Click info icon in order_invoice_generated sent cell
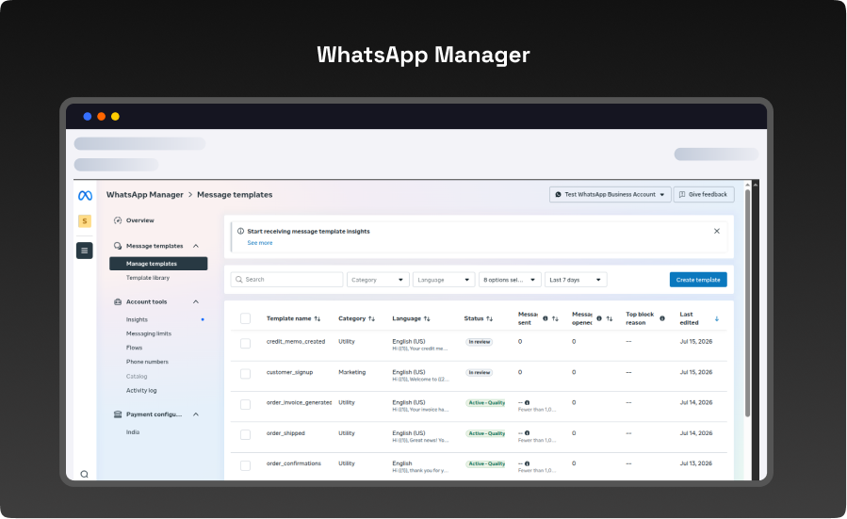The width and height of the screenshot is (847, 519). tap(528, 403)
